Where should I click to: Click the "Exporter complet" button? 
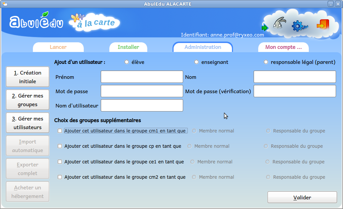28,169
